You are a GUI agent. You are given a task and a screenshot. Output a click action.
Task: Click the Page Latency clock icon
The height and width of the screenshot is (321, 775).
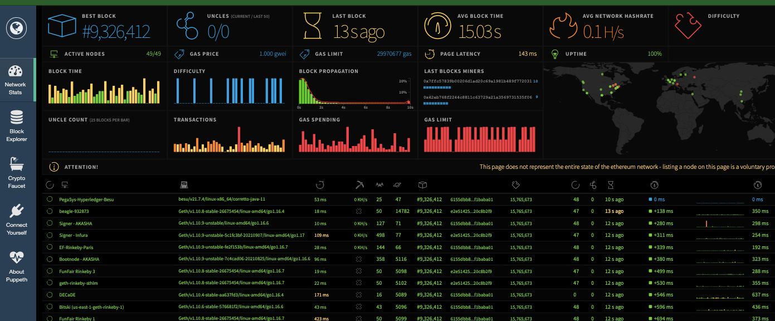[x=430, y=54]
